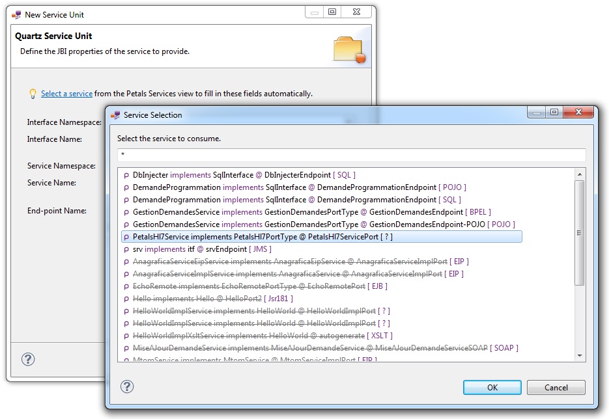Screen dimensions: 609x419
Task: Click the icon beside srv implements itf entry
Action: [126, 249]
